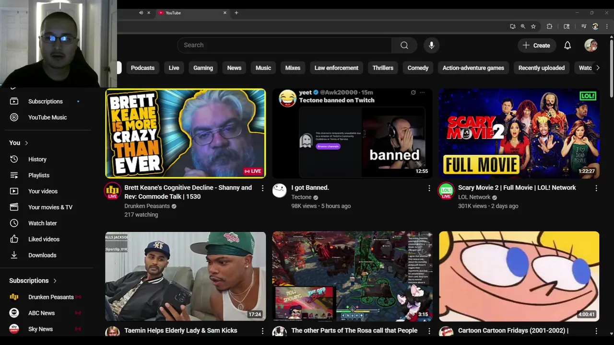The width and height of the screenshot is (614, 345).
Task: Click Chrome install app icon in address bar
Action: pyautogui.click(x=513, y=26)
